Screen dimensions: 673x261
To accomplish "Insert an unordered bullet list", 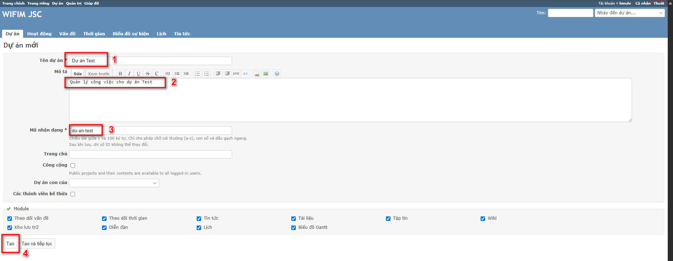I will (197, 73).
